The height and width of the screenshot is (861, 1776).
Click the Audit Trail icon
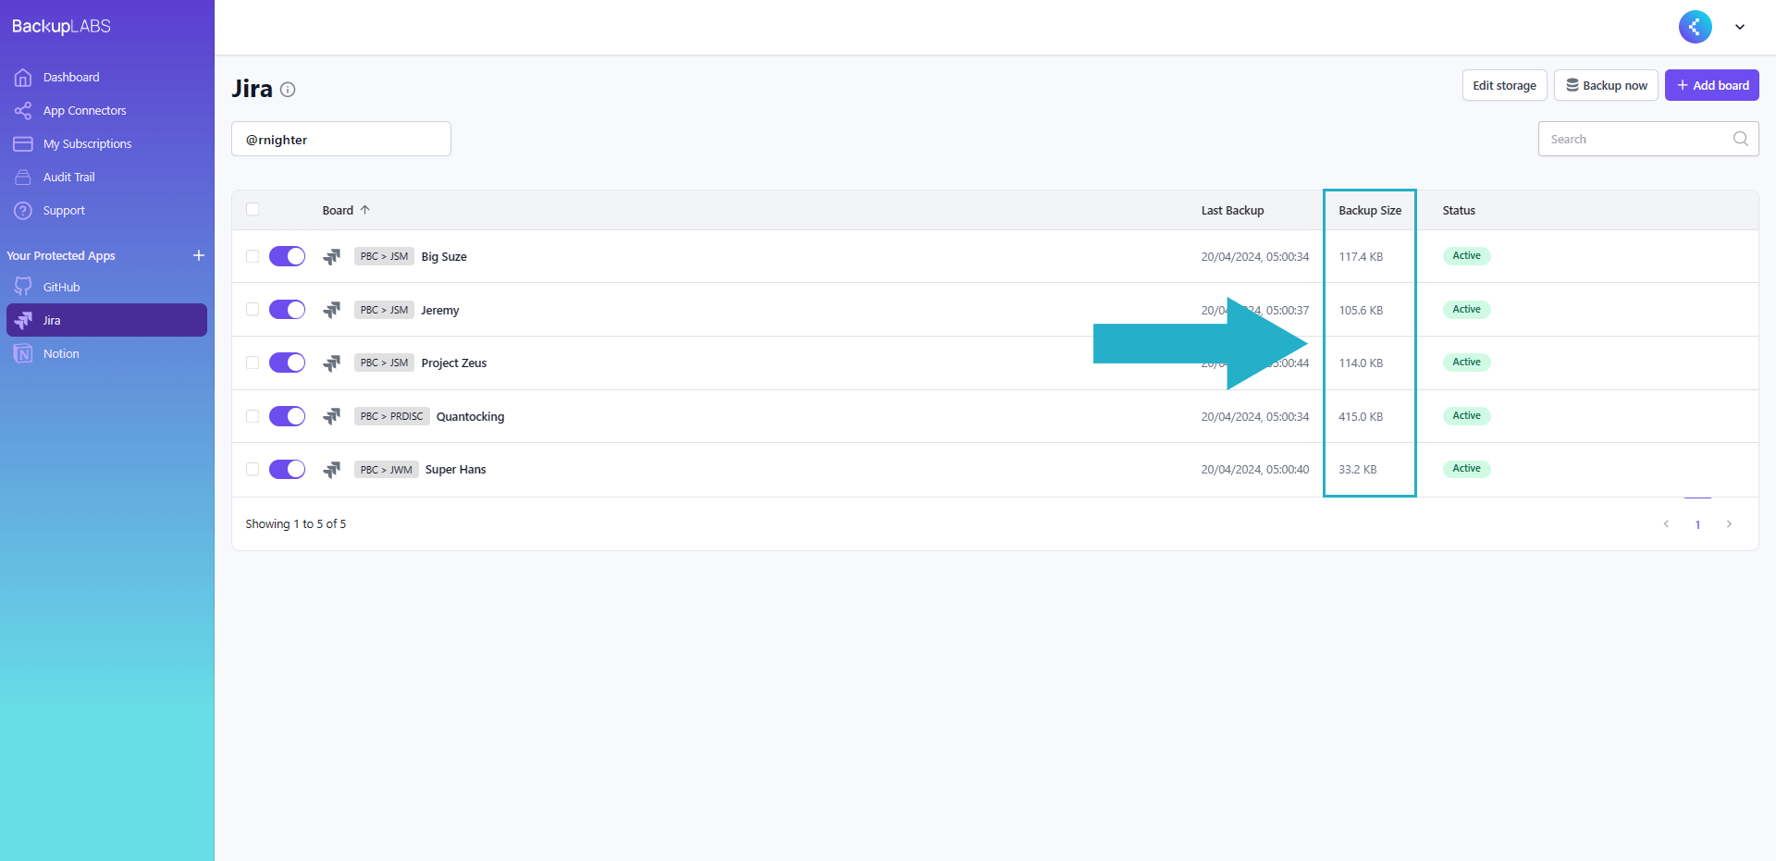(x=23, y=178)
